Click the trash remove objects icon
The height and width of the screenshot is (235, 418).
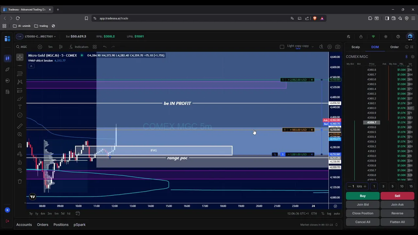click(20, 181)
